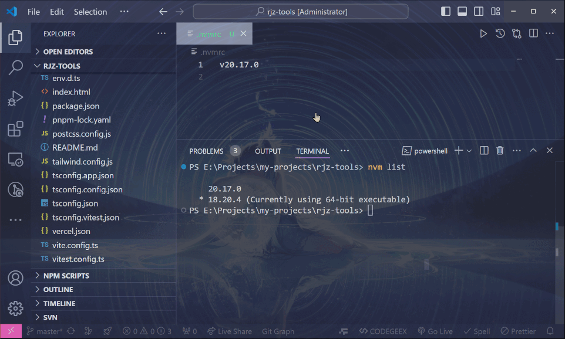Open the Go Live server from status bar
Viewport: 565px width, 339px height.
click(435, 331)
